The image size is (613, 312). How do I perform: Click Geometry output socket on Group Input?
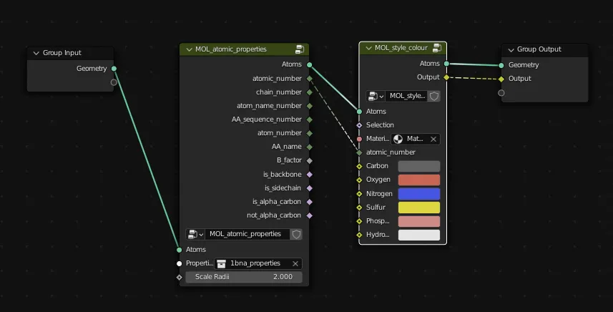coord(114,69)
